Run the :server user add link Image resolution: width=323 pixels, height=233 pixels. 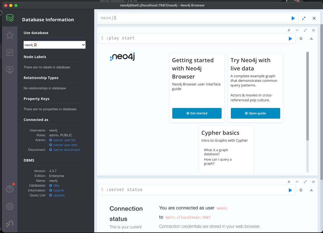(63, 145)
